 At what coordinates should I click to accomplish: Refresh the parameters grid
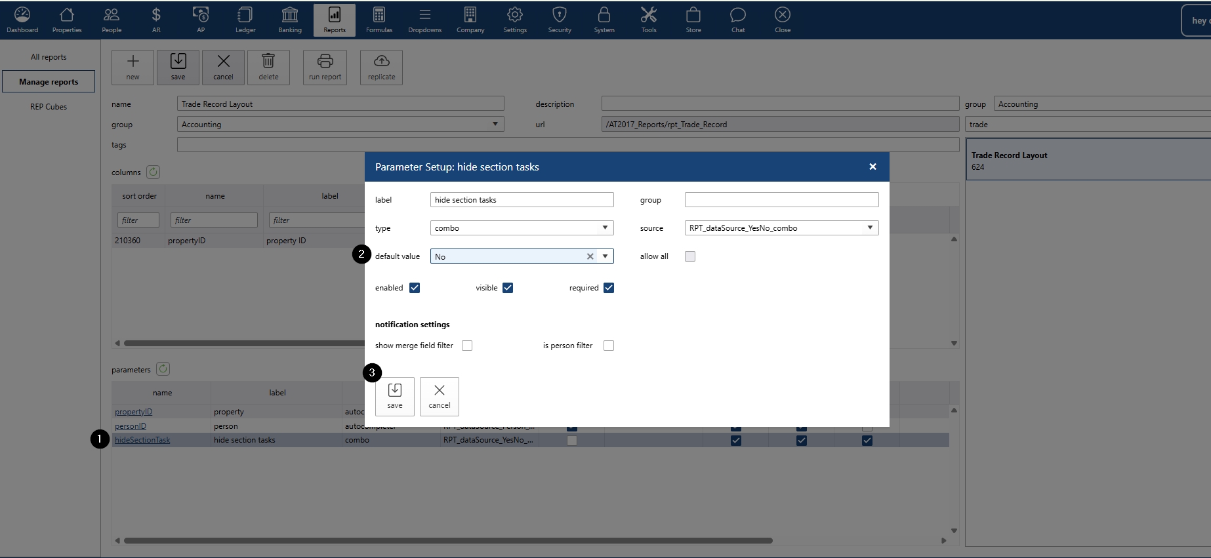163,369
